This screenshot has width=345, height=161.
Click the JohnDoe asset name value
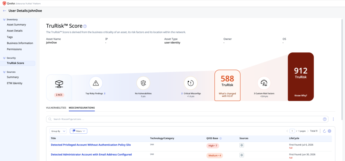tap(51, 43)
